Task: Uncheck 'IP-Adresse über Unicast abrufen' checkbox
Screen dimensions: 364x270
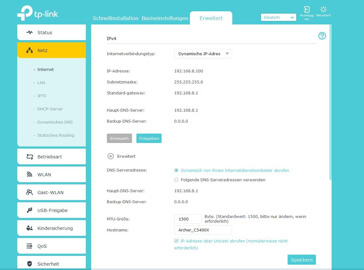Action: (176, 241)
